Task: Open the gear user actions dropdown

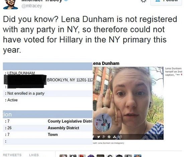Action: tap(144, 1)
